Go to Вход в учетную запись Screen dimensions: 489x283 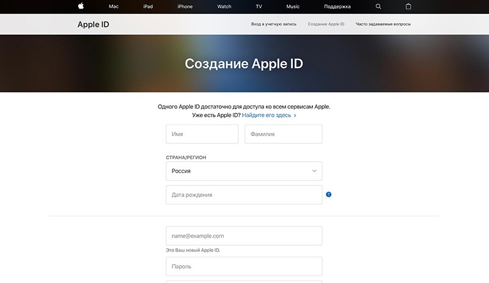[274, 24]
